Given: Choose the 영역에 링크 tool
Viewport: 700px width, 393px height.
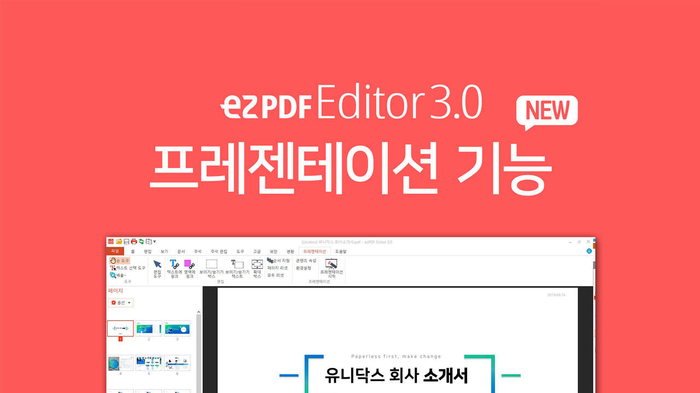Looking at the screenshot, I should coord(190,269).
